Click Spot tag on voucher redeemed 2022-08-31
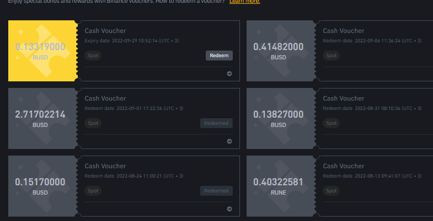This screenshot has height=221, width=433. click(x=332, y=123)
